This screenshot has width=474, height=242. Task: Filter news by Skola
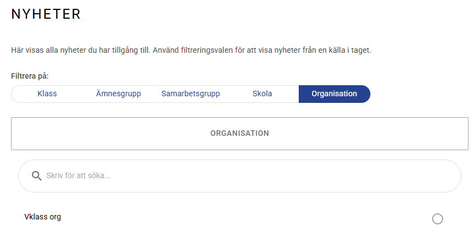click(x=262, y=94)
